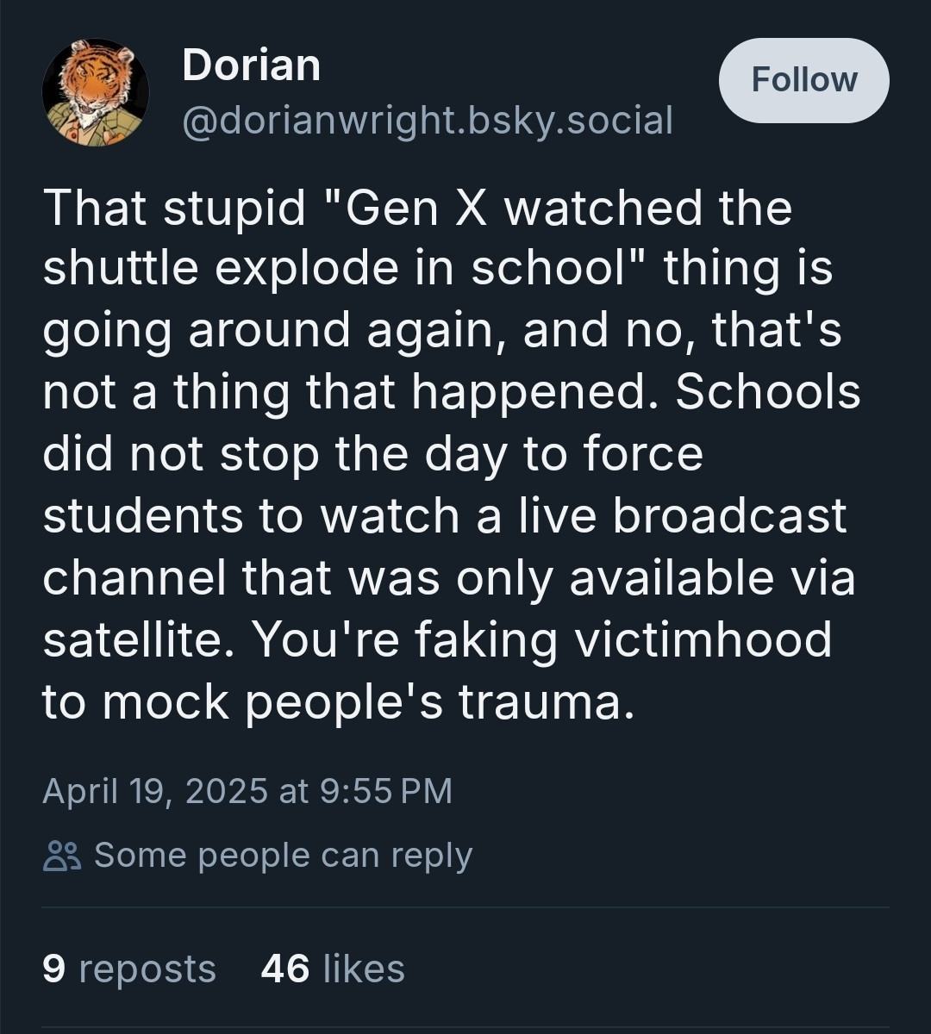Screen dimensions: 931x1034
Task: Click the repost count number 9
Action: [53, 969]
